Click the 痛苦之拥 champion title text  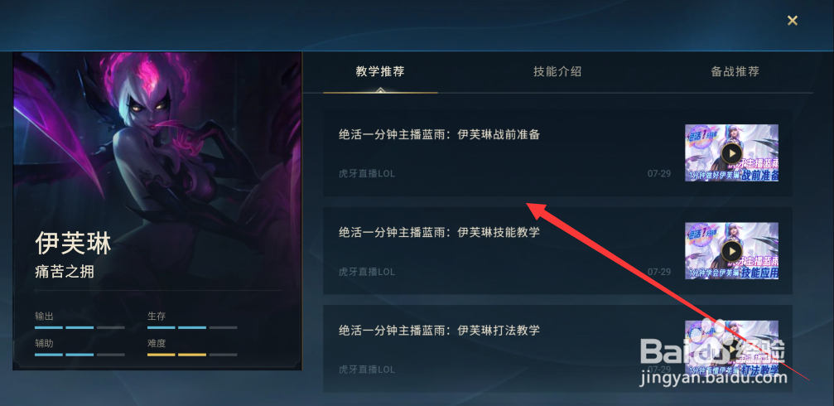[x=65, y=272]
